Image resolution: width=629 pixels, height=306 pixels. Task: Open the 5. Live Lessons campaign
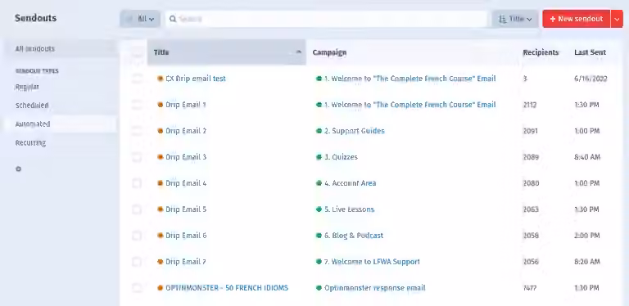[x=350, y=209]
